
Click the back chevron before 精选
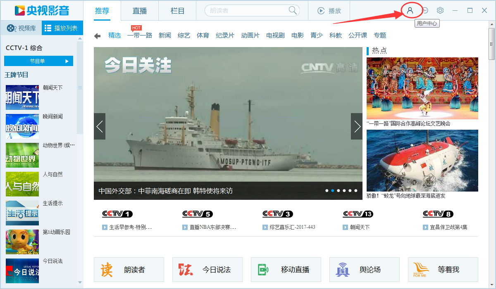click(x=98, y=36)
